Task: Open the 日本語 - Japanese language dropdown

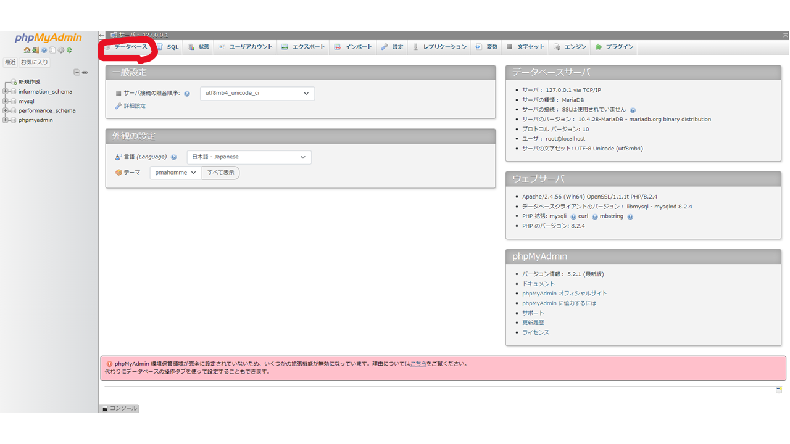Action: tap(249, 157)
